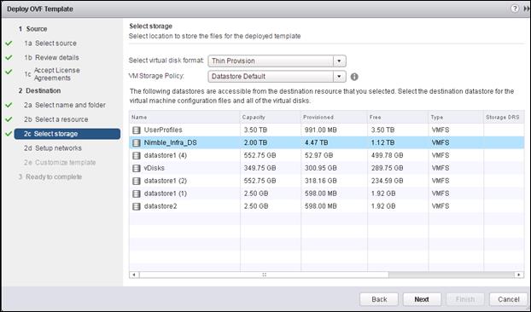Click the grayed-out Finish button
Viewport: 531px width, 312px height.
(465, 299)
